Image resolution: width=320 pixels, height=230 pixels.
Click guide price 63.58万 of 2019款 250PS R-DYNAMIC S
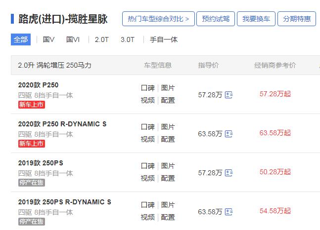point(210,212)
